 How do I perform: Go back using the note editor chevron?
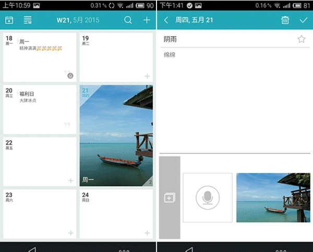[x=166, y=20]
